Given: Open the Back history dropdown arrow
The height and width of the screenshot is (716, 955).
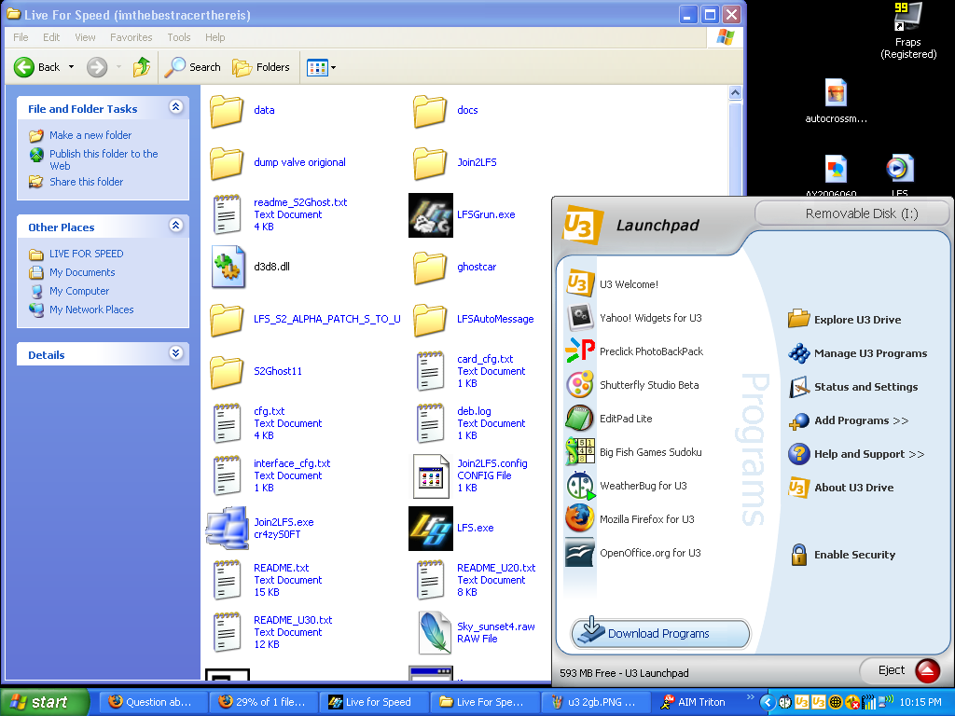Looking at the screenshot, I should coord(71,66).
